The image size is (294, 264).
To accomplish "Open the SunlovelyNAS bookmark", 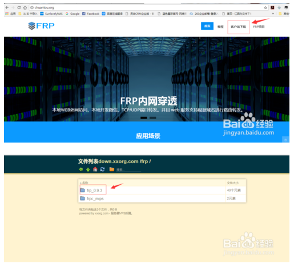I will tap(51, 14).
